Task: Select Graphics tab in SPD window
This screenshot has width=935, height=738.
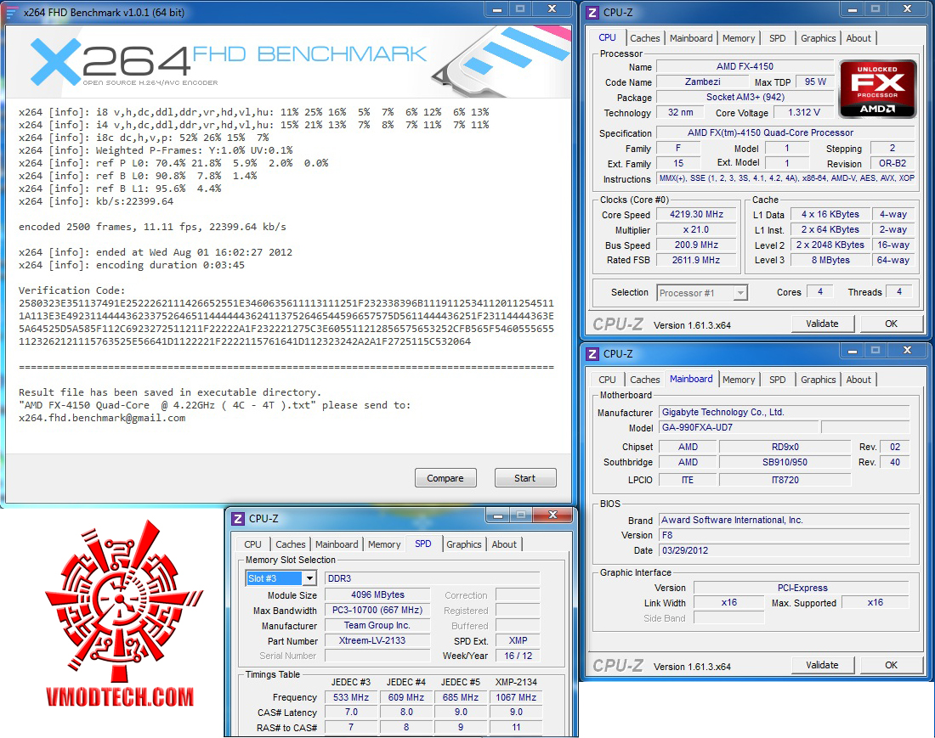Action: (464, 544)
